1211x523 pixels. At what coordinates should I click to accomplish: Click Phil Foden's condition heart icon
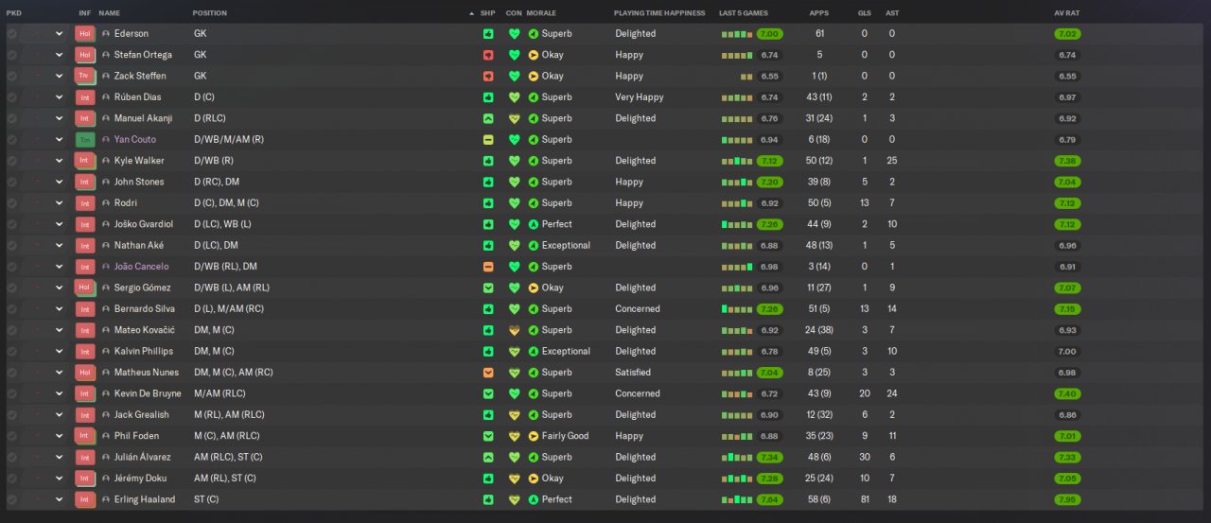[515, 436]
